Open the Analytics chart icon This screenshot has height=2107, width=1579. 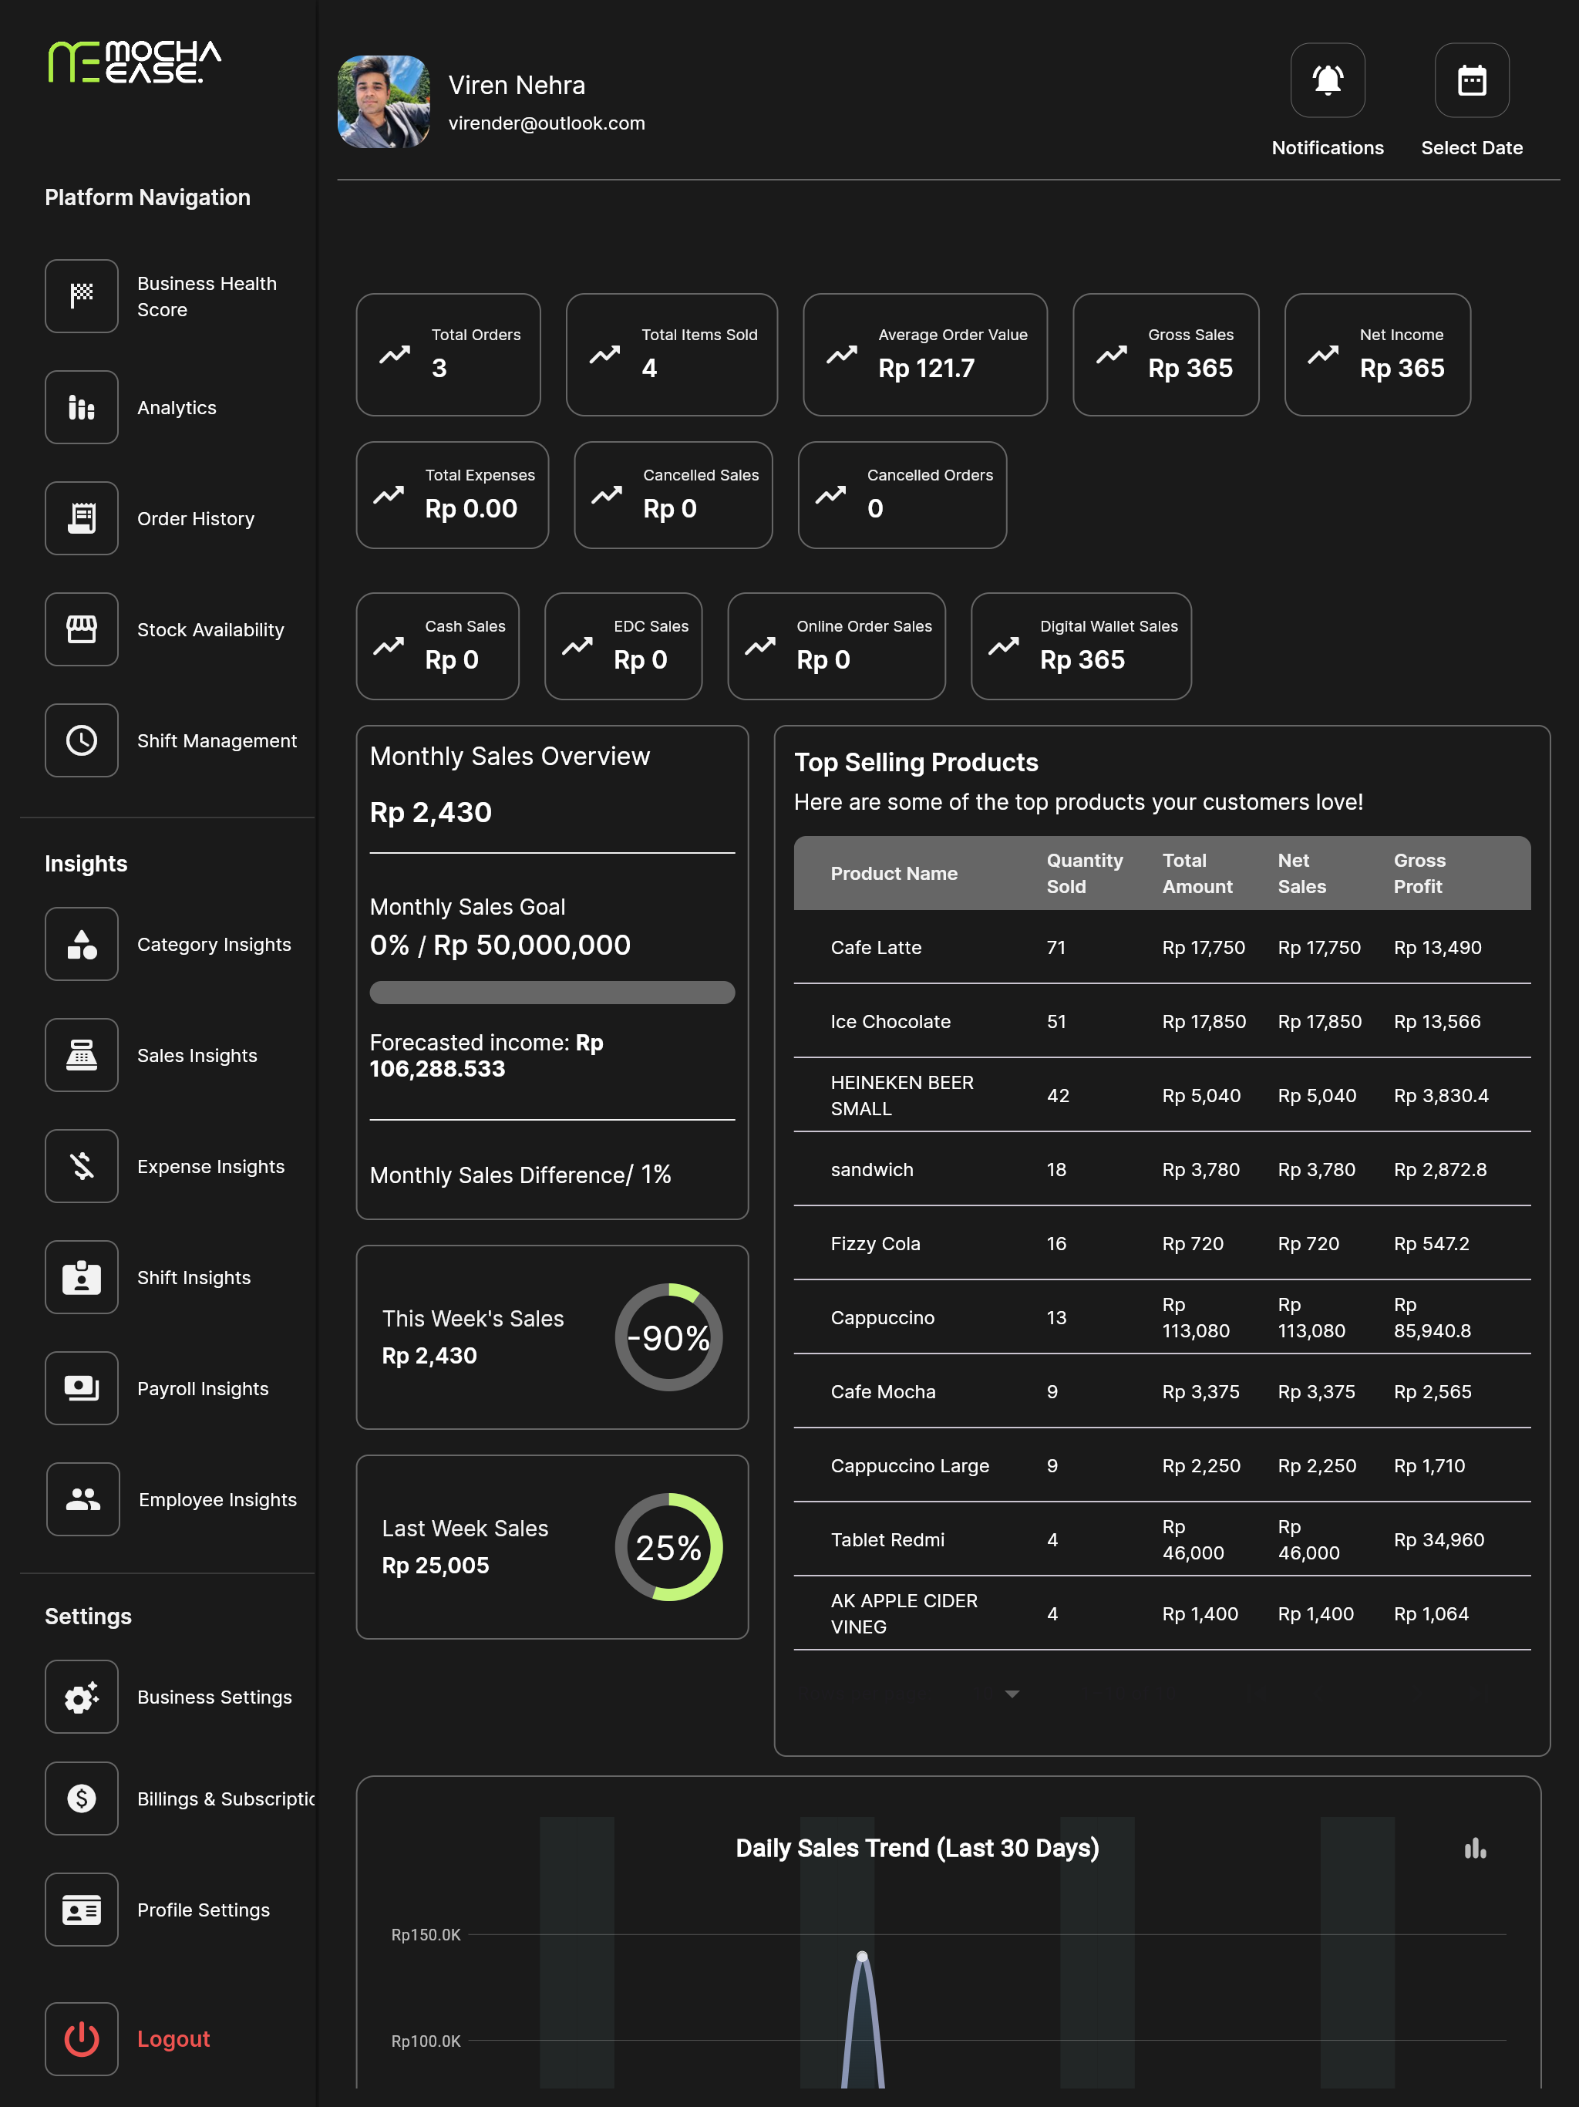tap(82, 408)
